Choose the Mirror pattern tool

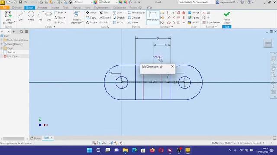click(133, 22)
